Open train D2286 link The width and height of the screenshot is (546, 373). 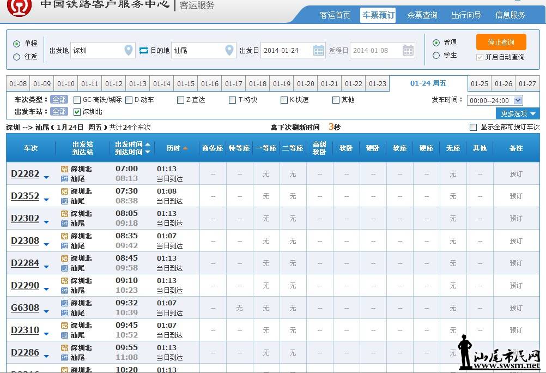(25, 352)
